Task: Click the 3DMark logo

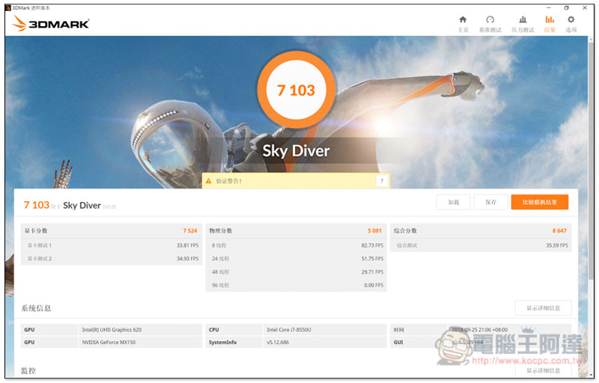Action: (51, 23)
